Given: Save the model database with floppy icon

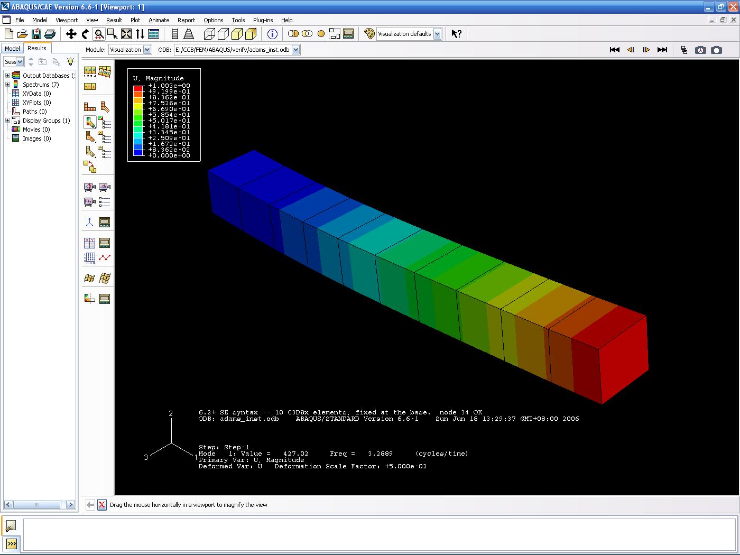Looking at the screenshot, I should click(36, 34).
